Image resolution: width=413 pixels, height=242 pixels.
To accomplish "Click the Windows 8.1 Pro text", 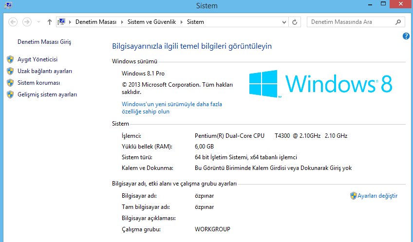I will (143, 74).
